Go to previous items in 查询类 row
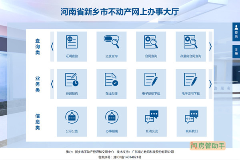The width and height of the screenshot is (240, 160). coord(52,46)
